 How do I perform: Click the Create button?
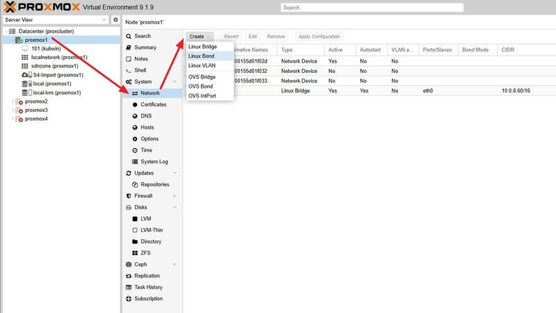tap(200, 36)
